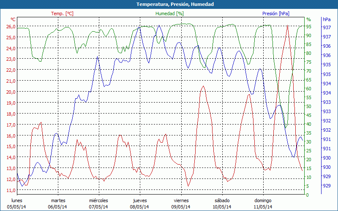The image size is (338, 211).
Task: Click the "miércoles" day label
Action: coord(99,200)
